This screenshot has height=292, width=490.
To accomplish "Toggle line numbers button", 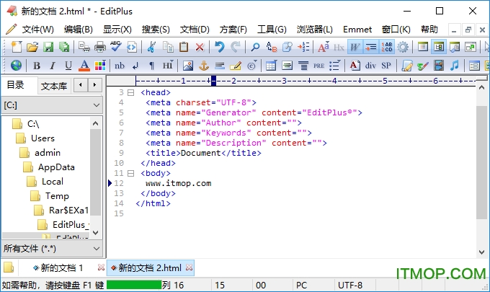I will pos(386,47).
